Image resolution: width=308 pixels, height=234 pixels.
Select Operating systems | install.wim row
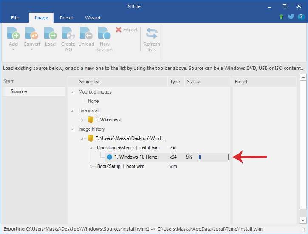click(x=128, y=148)
